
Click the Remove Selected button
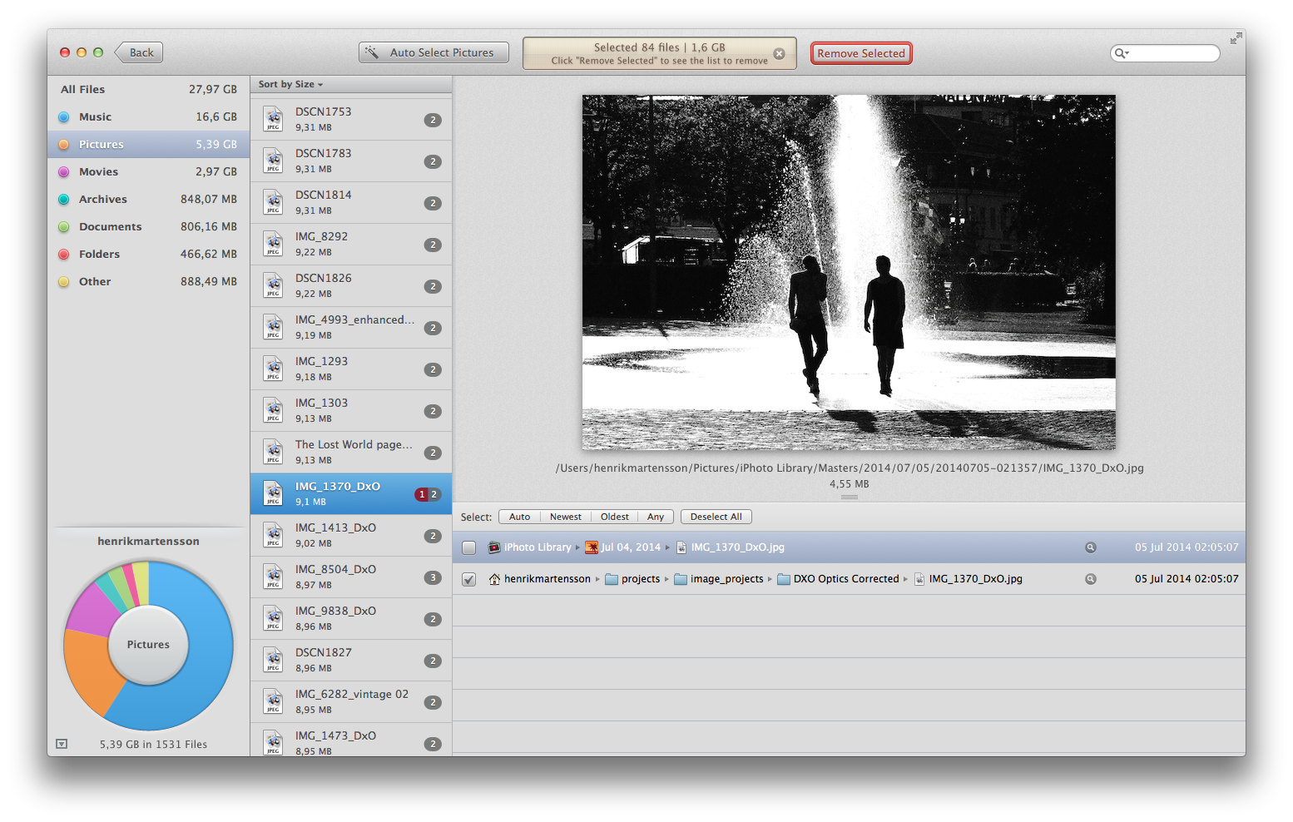click(861, 53)
